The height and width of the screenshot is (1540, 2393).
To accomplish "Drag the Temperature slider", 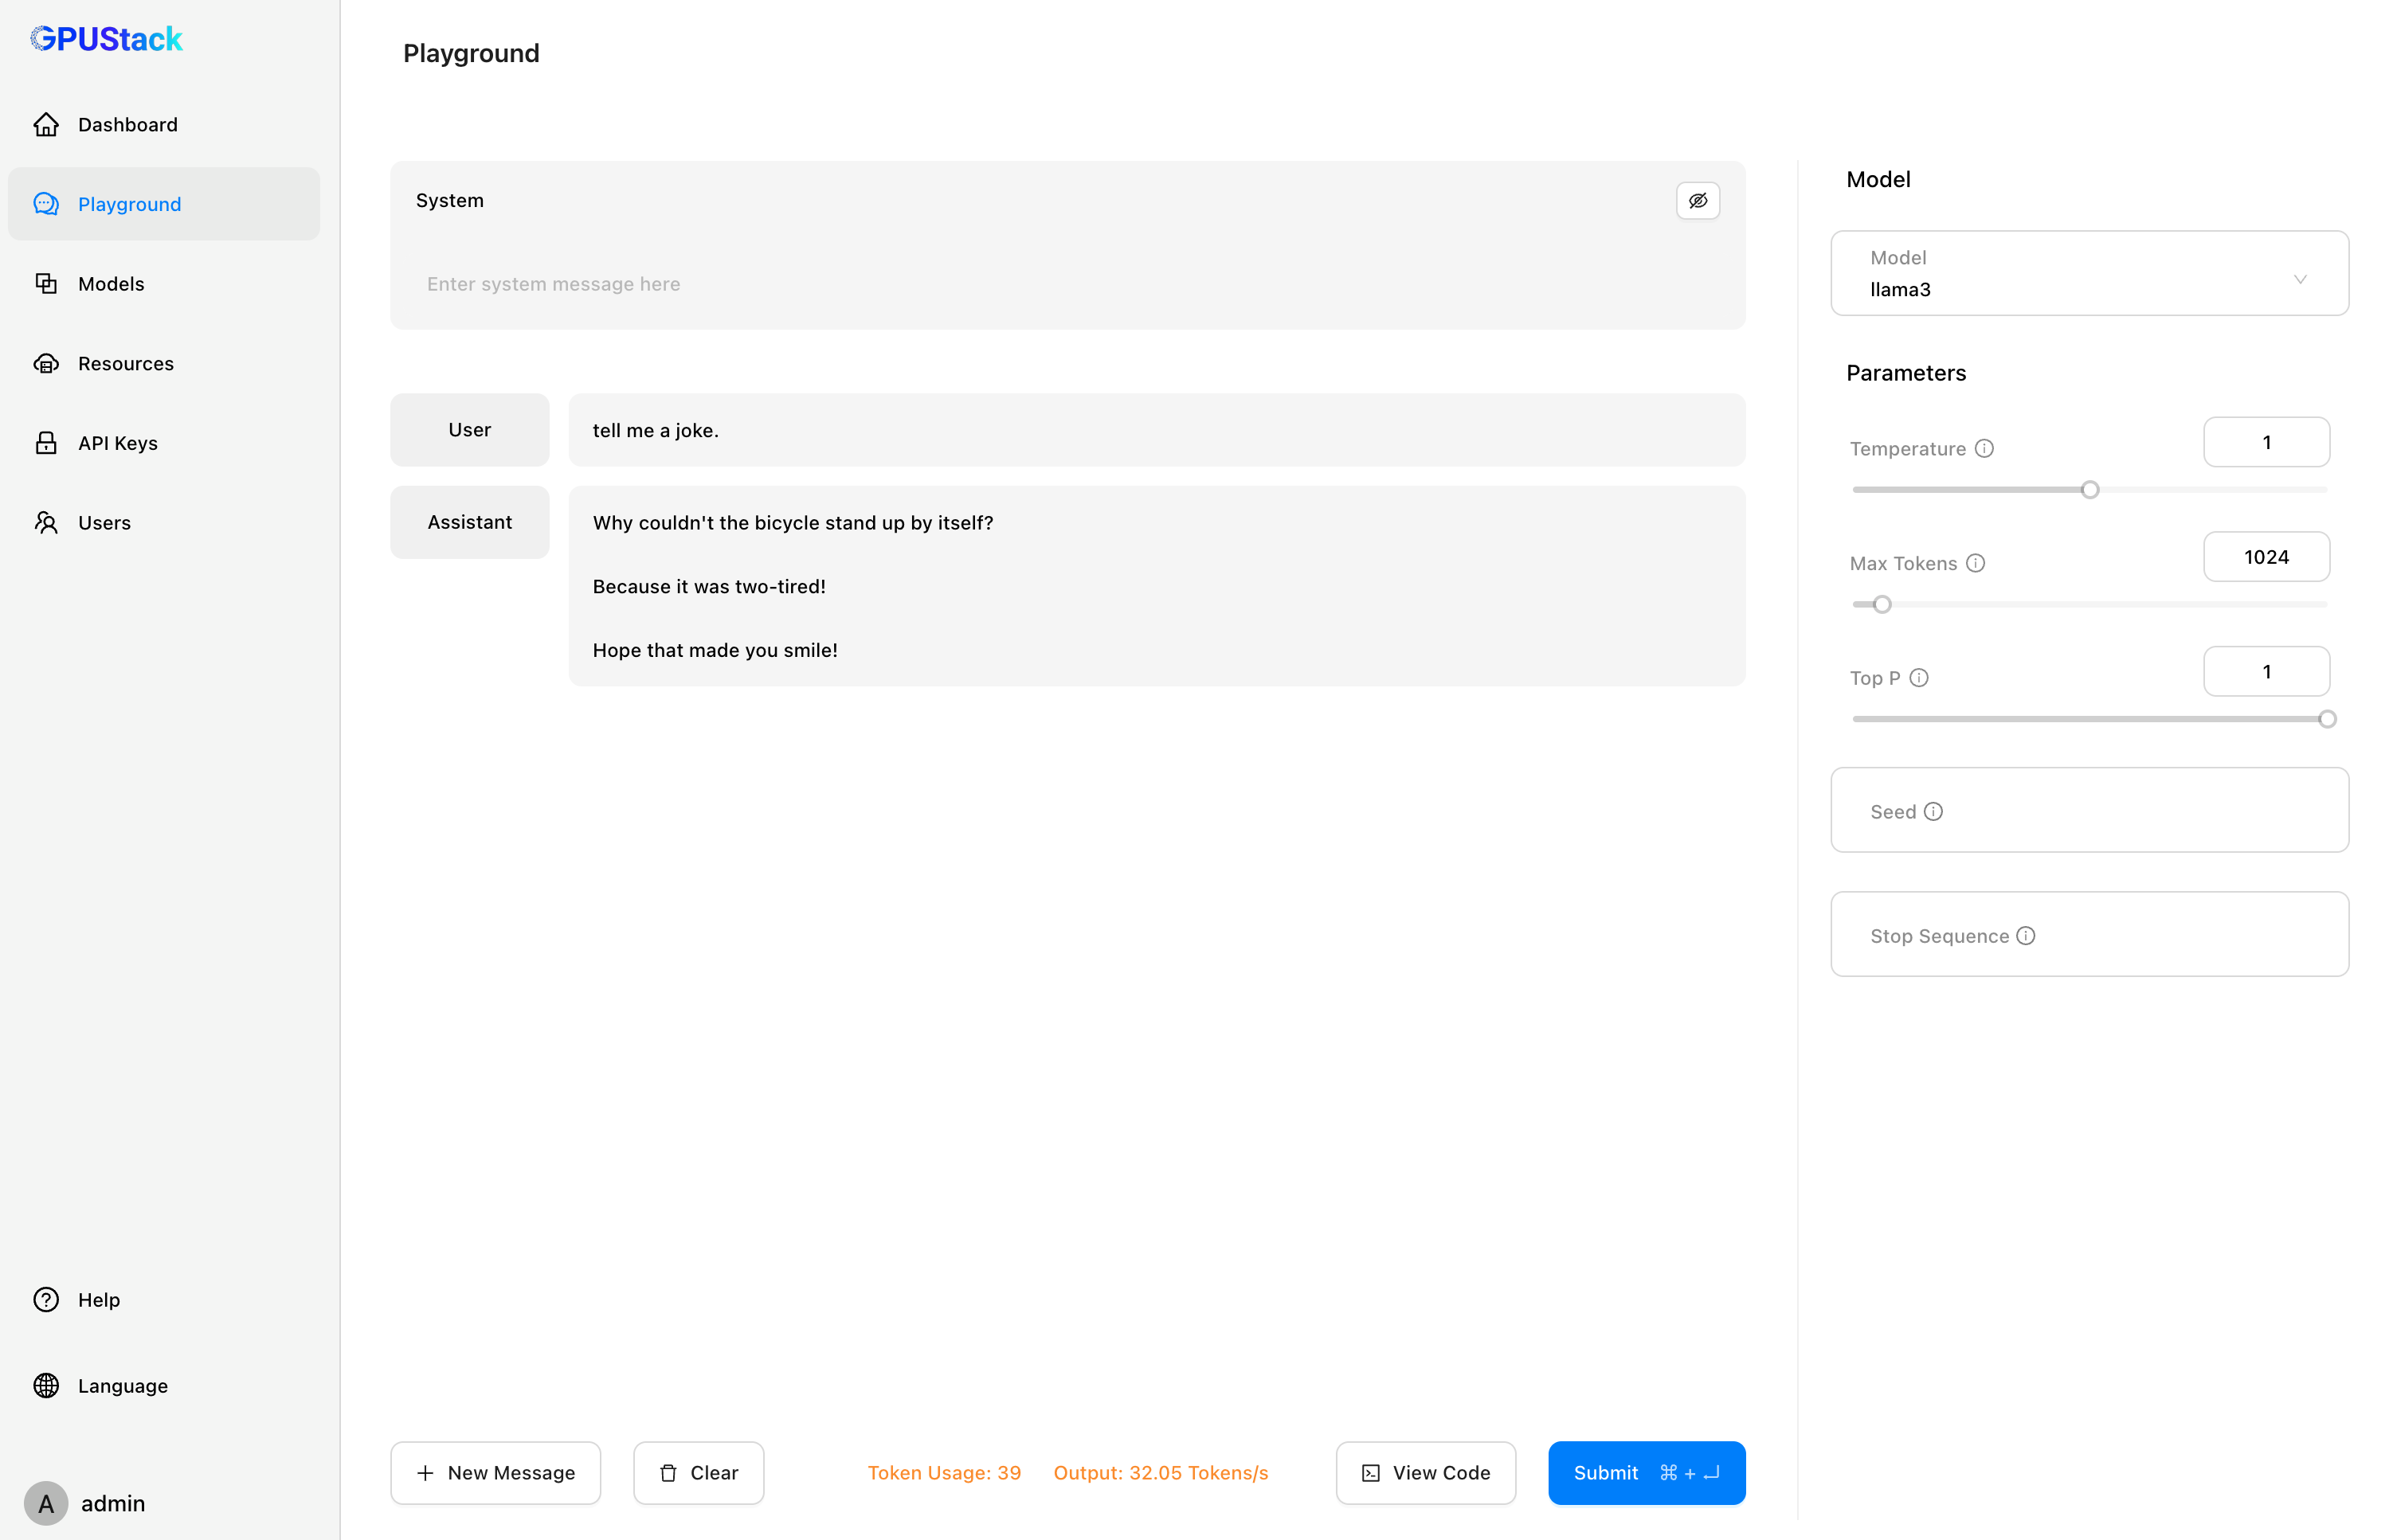I will pos(2089,488).
